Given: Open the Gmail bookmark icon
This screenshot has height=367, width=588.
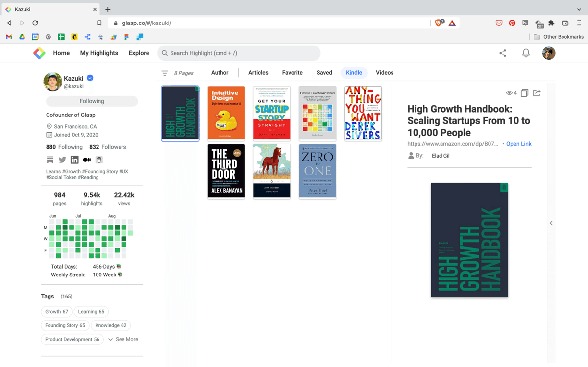Looking at the screenshot, I should (x=9, y=37).
